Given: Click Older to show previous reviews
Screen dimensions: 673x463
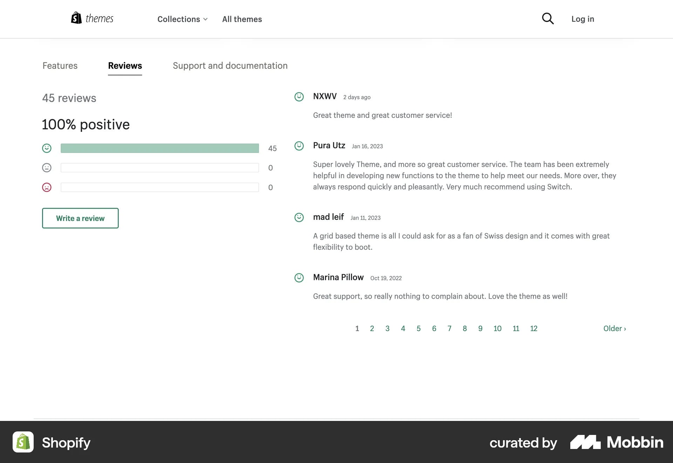Looking at the screenshot, I should pyautogui.click(x=614, y=328).
